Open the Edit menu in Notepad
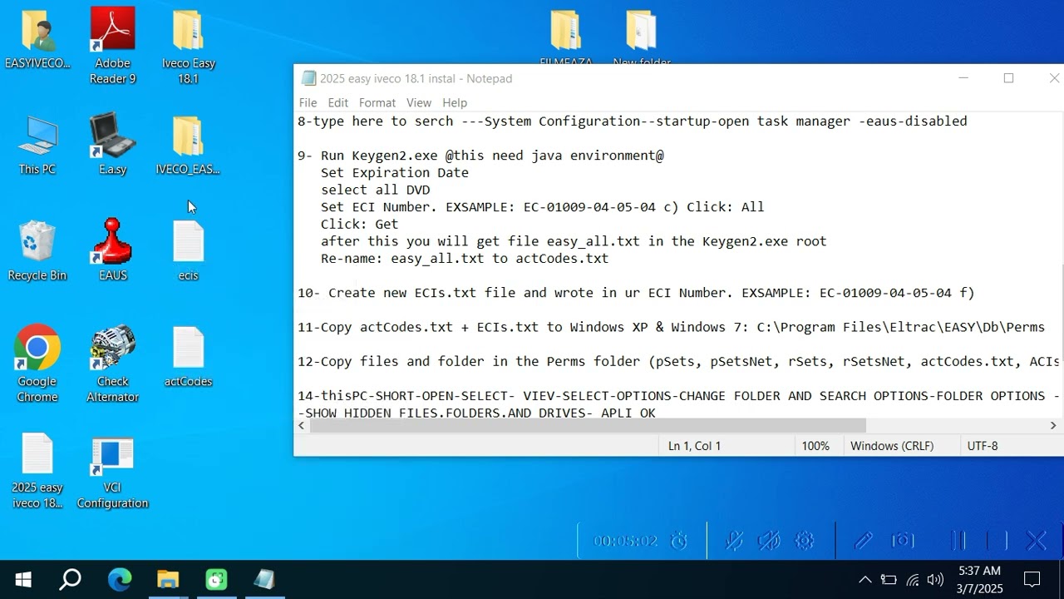 click(x=338, y=102)
